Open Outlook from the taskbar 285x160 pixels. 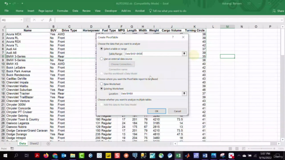pos(64,156)
